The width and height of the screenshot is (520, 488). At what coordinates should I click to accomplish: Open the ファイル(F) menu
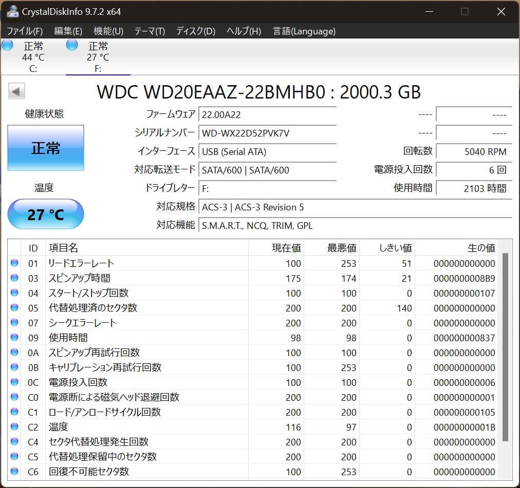25,31
